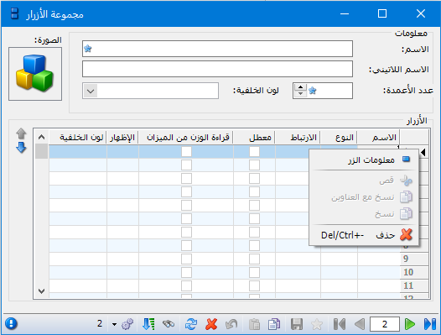Open dropdown arrow beside gears icon
This screenshot has width=441, height=335.
[x=114, y=324]
